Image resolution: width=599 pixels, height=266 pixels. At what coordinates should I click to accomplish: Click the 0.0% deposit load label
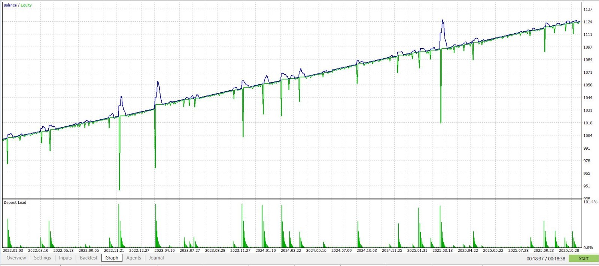coord(588,248)
